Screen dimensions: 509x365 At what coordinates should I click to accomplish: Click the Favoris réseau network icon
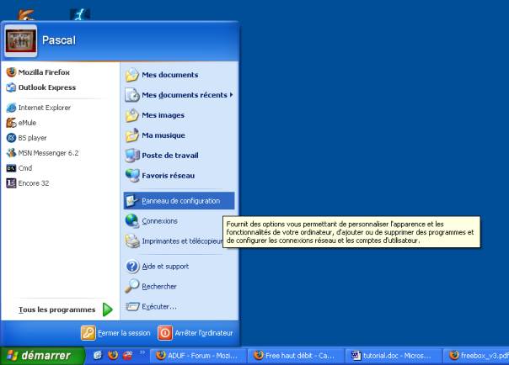(x=132, y=176)
